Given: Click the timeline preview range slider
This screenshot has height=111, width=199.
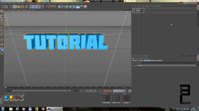Looking at the screenshot, I should (x=42, y=91).
